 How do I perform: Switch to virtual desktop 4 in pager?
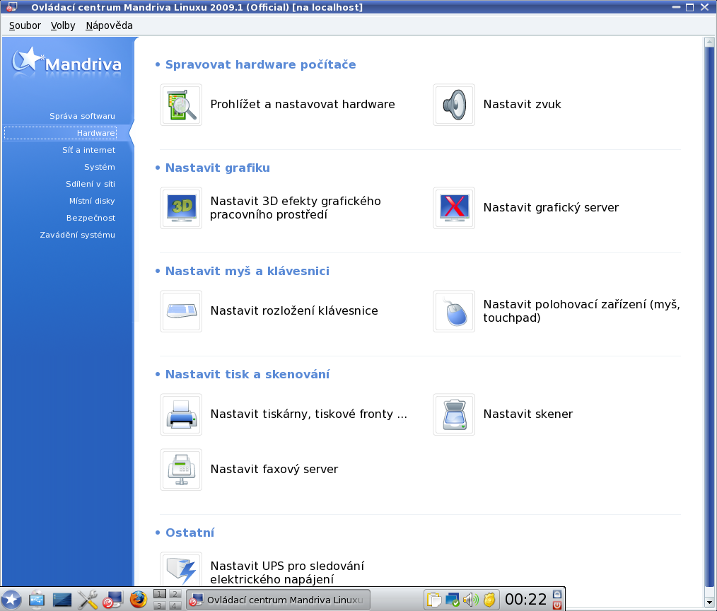coord(175,605)
